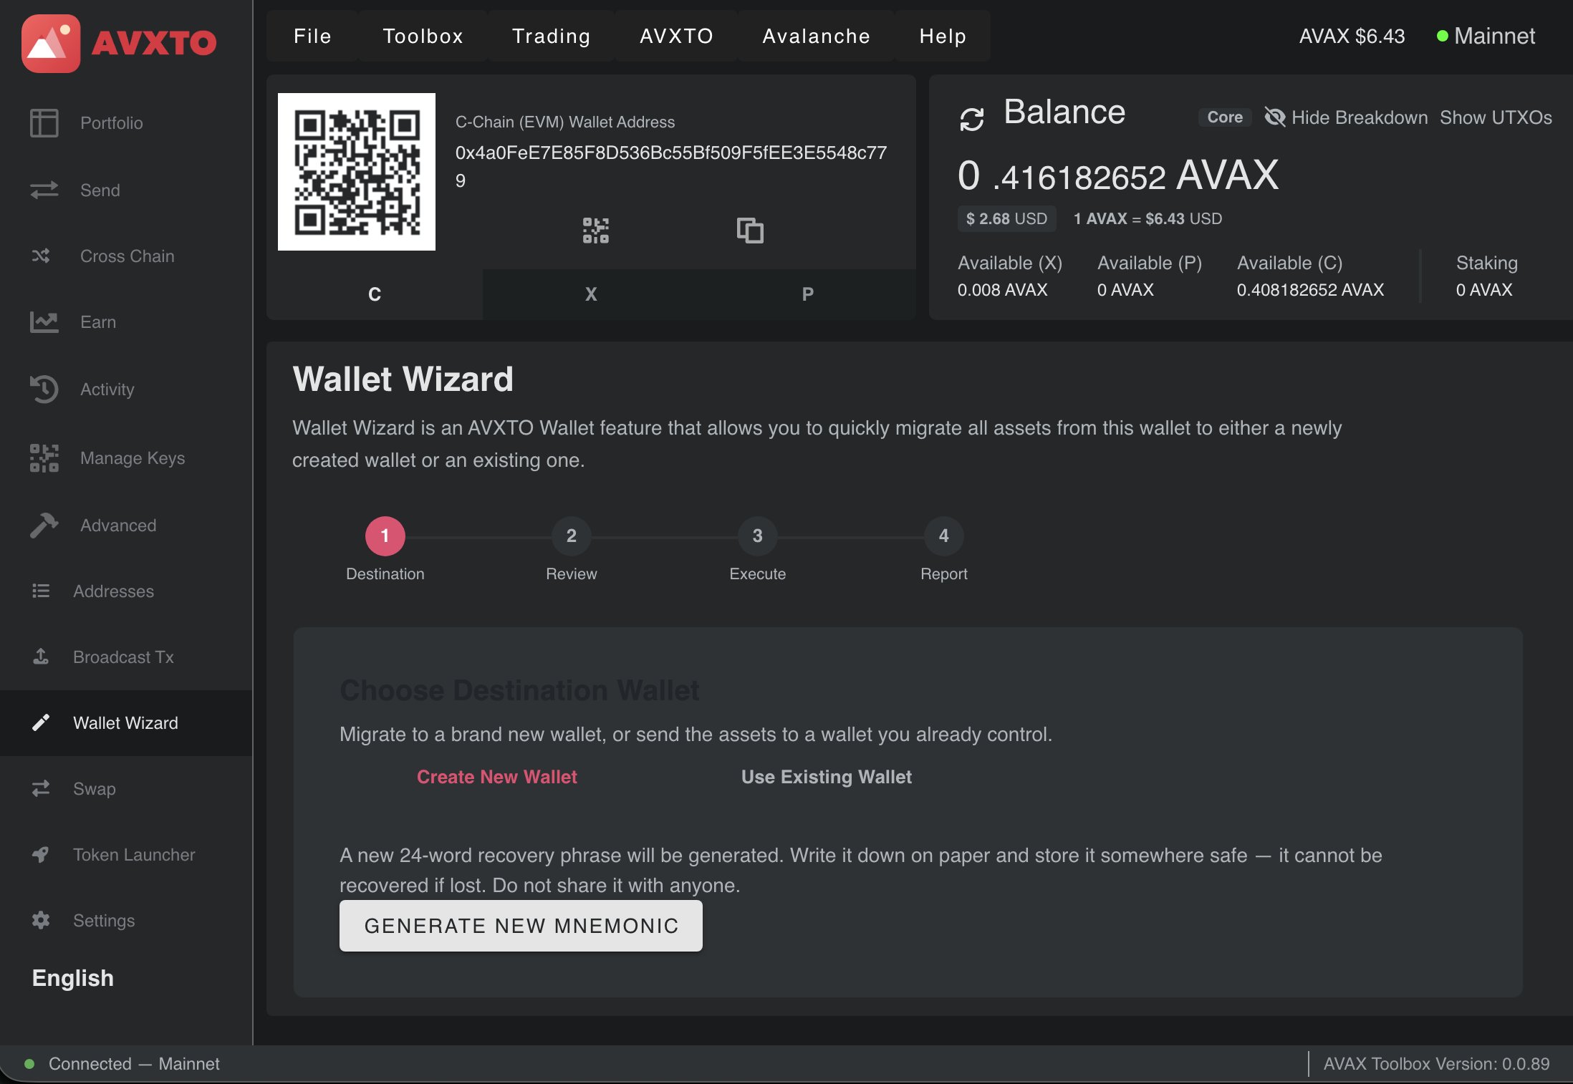
Task: Select wizard step 3 Execute
Action: (x=758, y=536)
